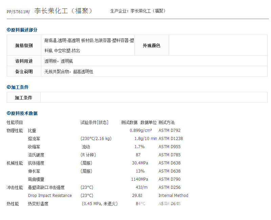
Task: Click the ASTM D256 test method
Action: [x=170, y=187]
